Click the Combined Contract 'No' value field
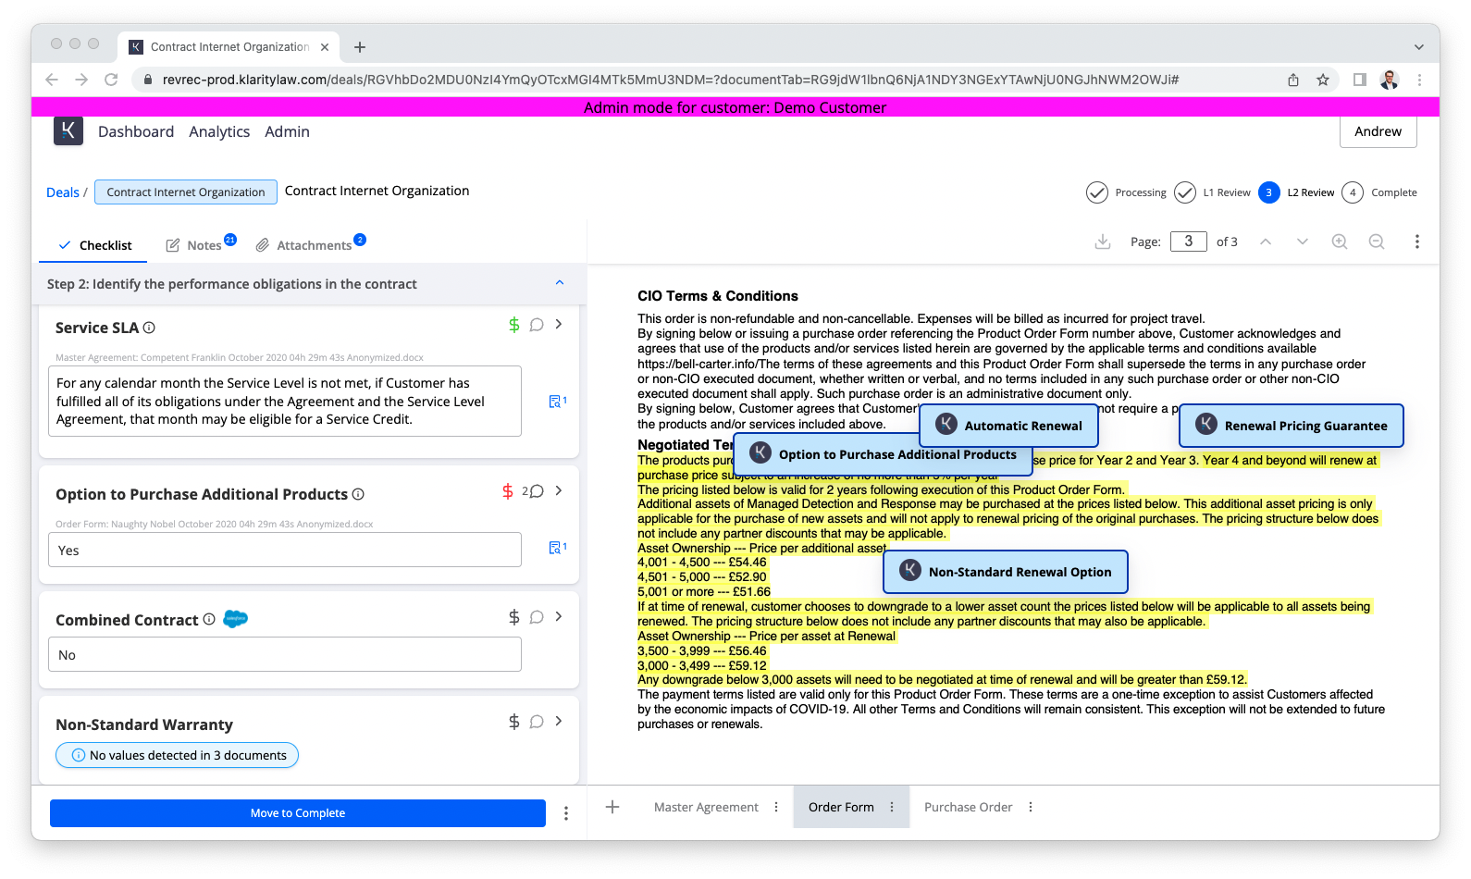This screenshot has width=1471, height=879. [284, 654]
